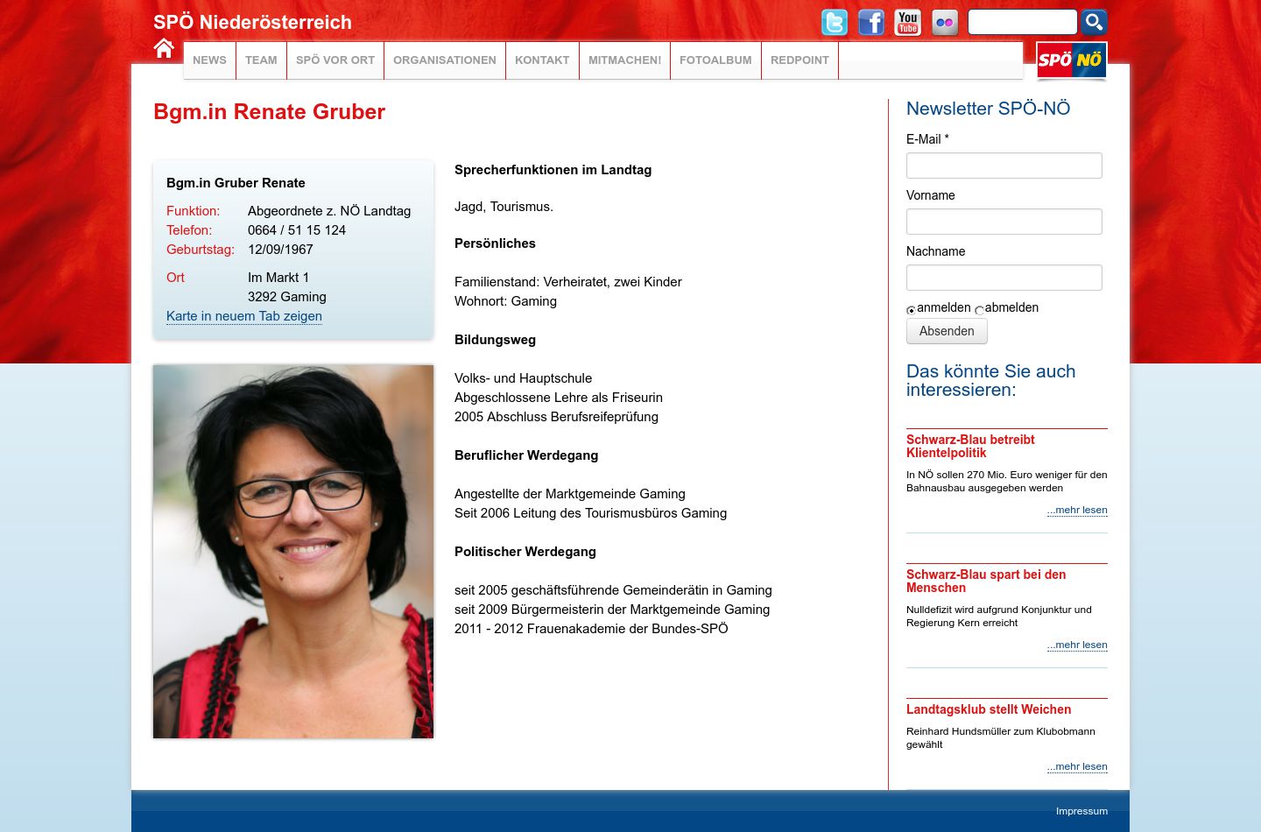Open Schwarz-Blau betreibt Klientelpolitik article

pos(970,446)
